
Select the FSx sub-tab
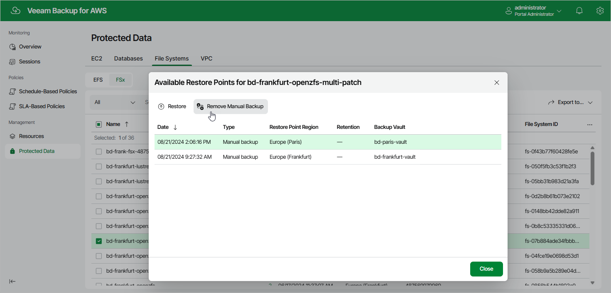click(x=120, y=80)
